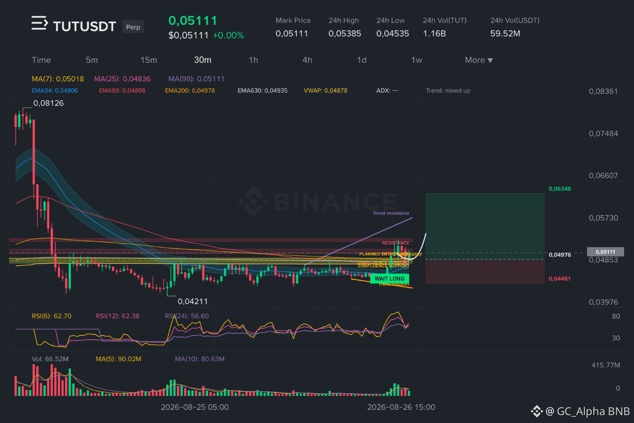Click the large green last price 0,05111
The image size is (634, 423).
193,21
